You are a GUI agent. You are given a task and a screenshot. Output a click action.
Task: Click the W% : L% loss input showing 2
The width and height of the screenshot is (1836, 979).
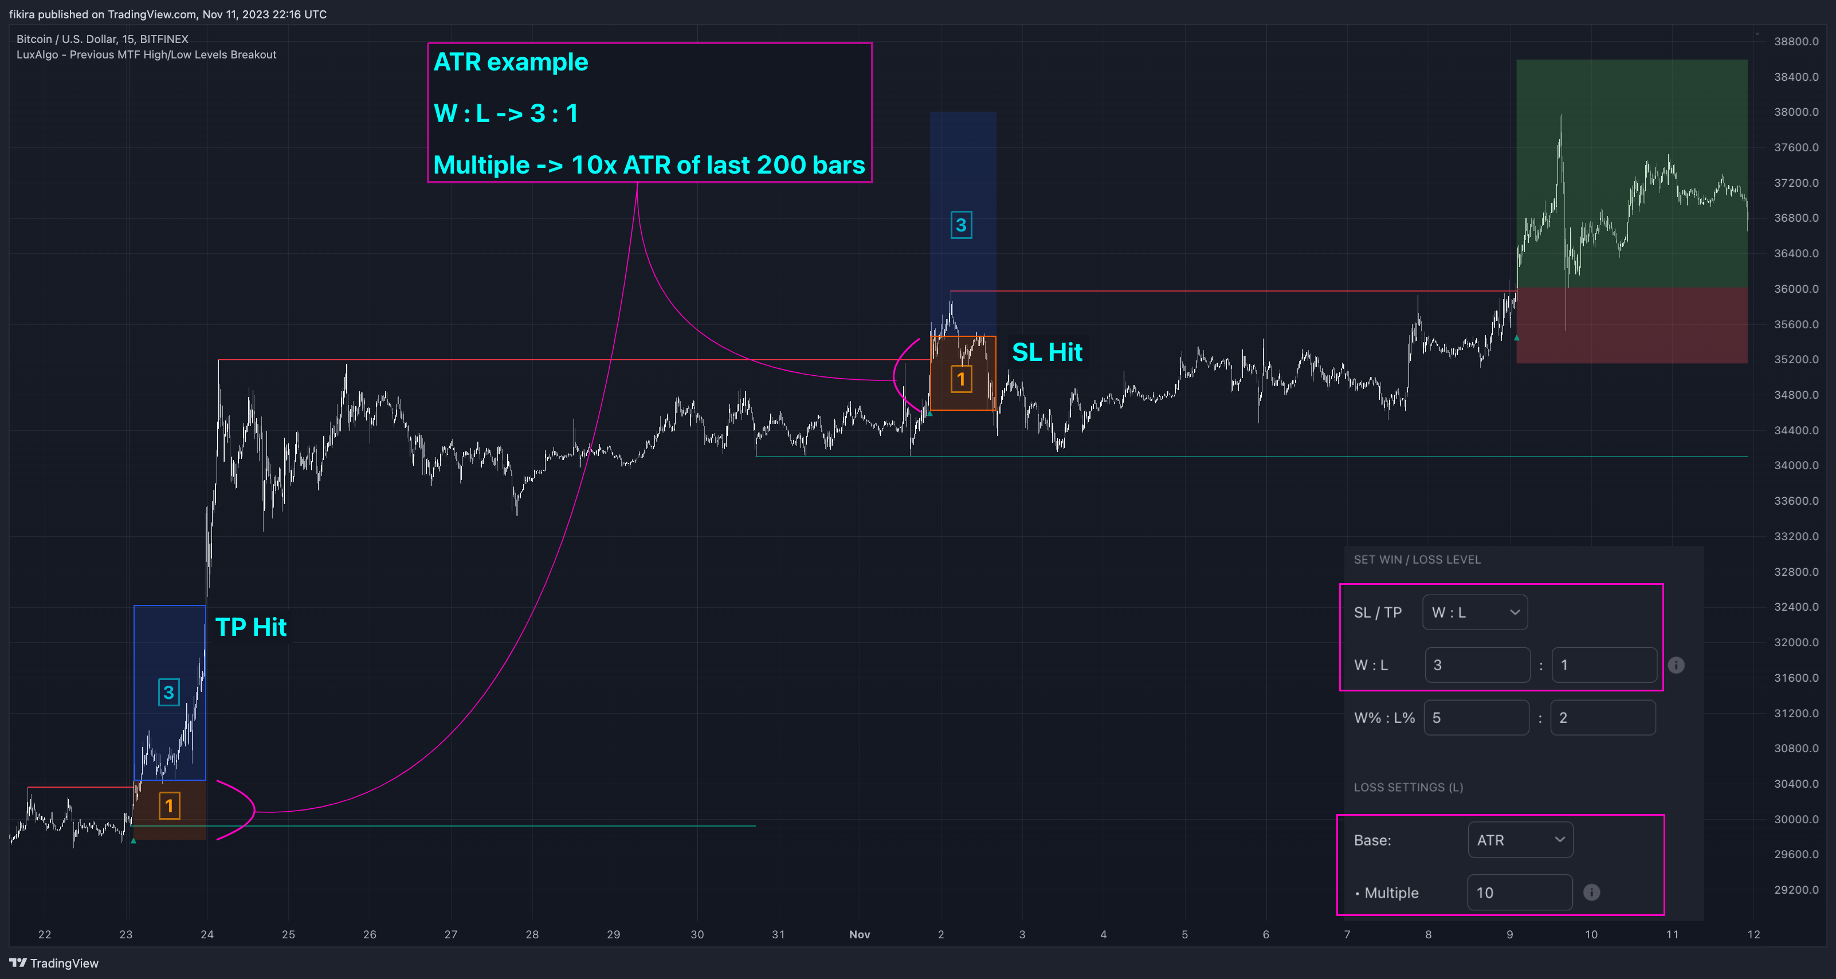click(1603, 718)
